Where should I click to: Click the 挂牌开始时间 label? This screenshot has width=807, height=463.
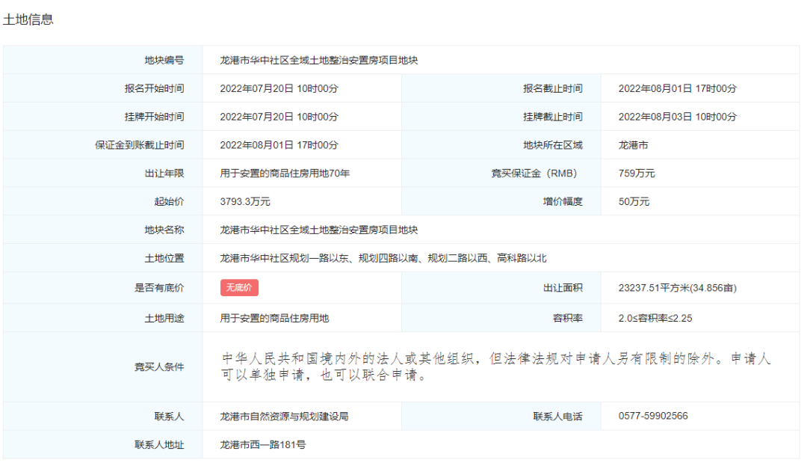click(155, 117)
